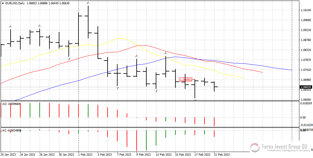Click the up fractal arrow above 13 Feb bar
Viewport: 313px width, 158px height.
pyautogui.click(x=166, y=53)
